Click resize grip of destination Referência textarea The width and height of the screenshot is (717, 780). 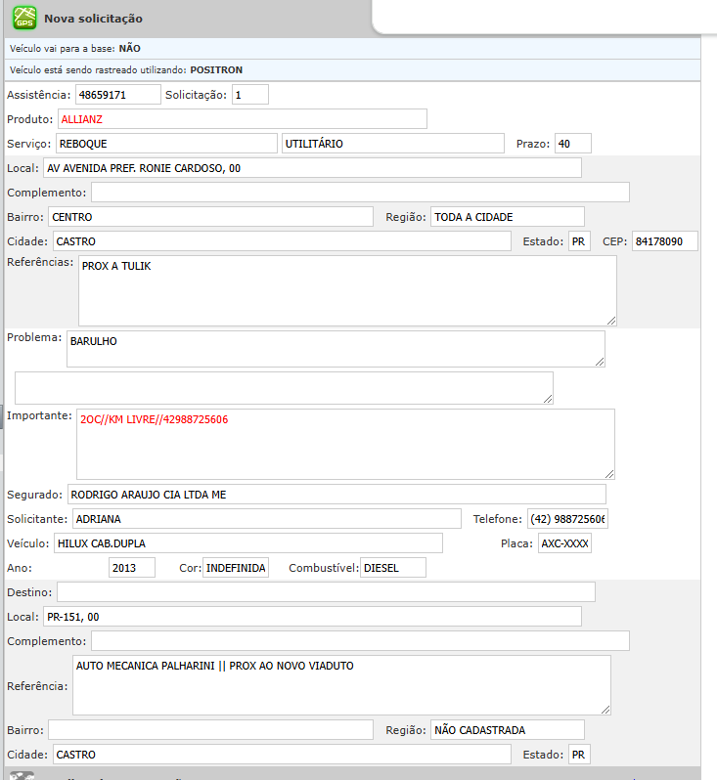tap(604, 709)
